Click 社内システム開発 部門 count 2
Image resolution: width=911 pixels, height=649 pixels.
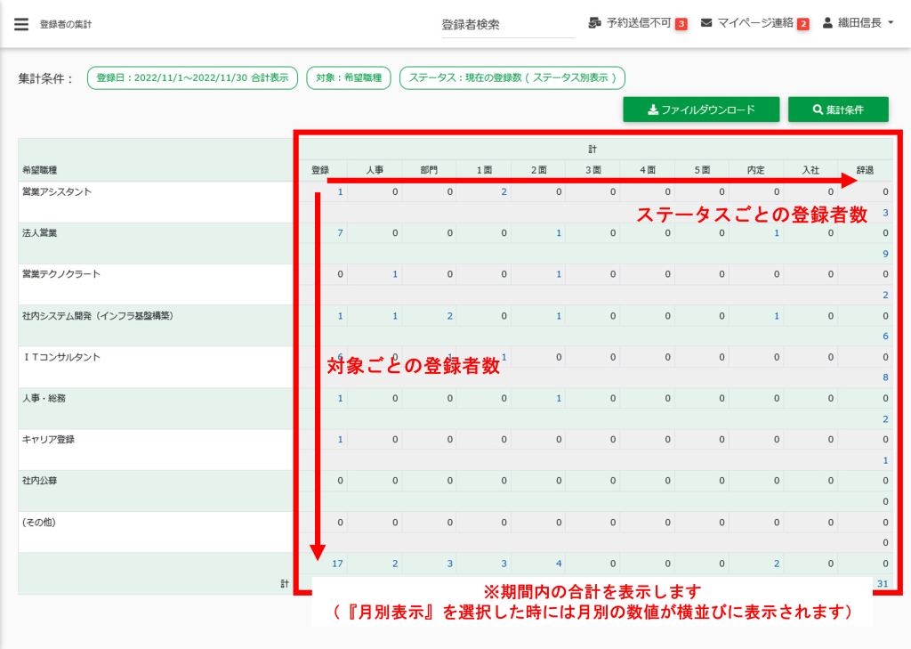(x=449, y=316)
